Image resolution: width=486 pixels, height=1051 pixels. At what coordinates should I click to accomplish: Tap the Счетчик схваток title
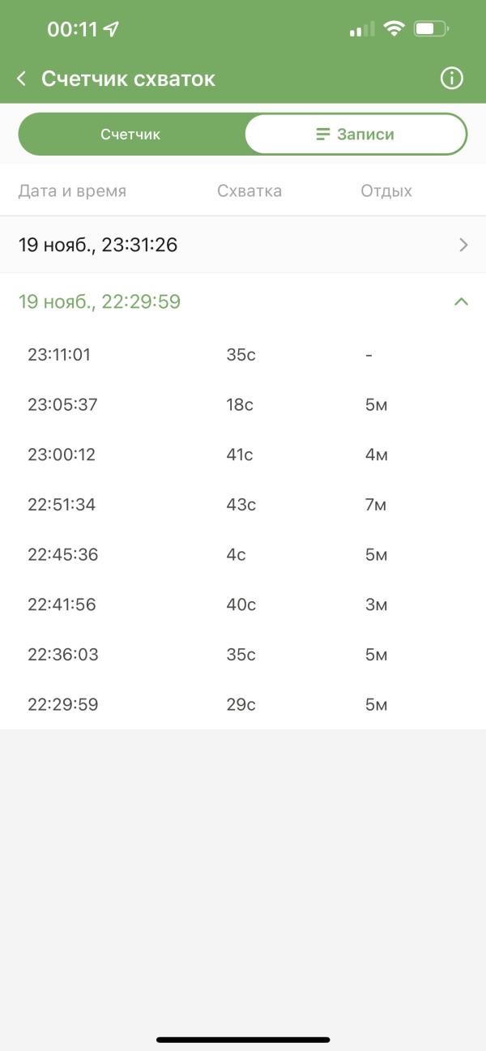[128, 79]
